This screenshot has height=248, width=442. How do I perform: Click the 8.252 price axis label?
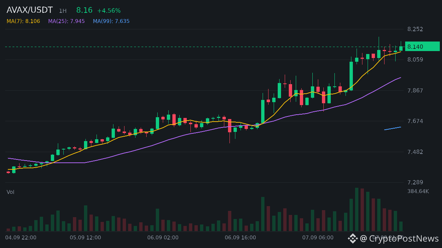[415, 29]
